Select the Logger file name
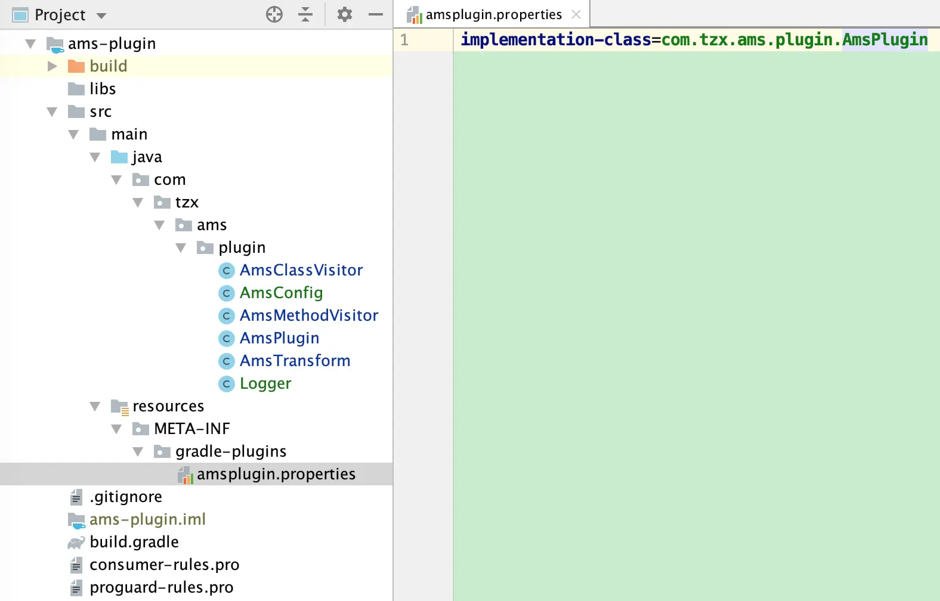Screen dimensions: 940x601 click(265, 383)
